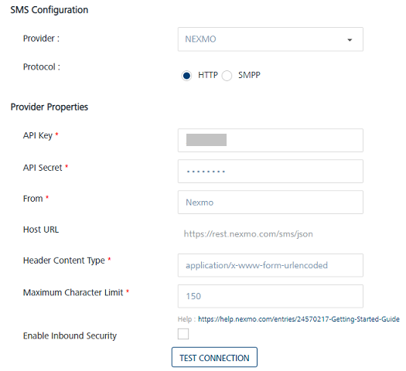Screen dimensions: 406x371
Task: Select the SMPP protocol radio button
Action: (x=227, y=76)
